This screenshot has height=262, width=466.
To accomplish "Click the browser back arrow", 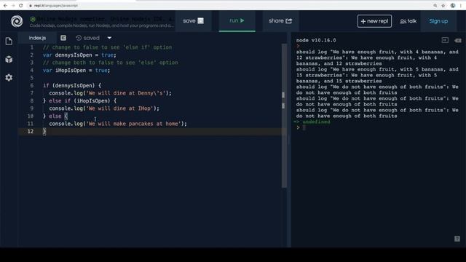I will click(5, 5).
